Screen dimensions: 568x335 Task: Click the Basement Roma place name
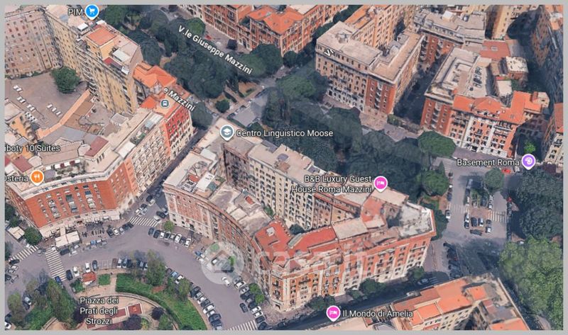[488, 163]
